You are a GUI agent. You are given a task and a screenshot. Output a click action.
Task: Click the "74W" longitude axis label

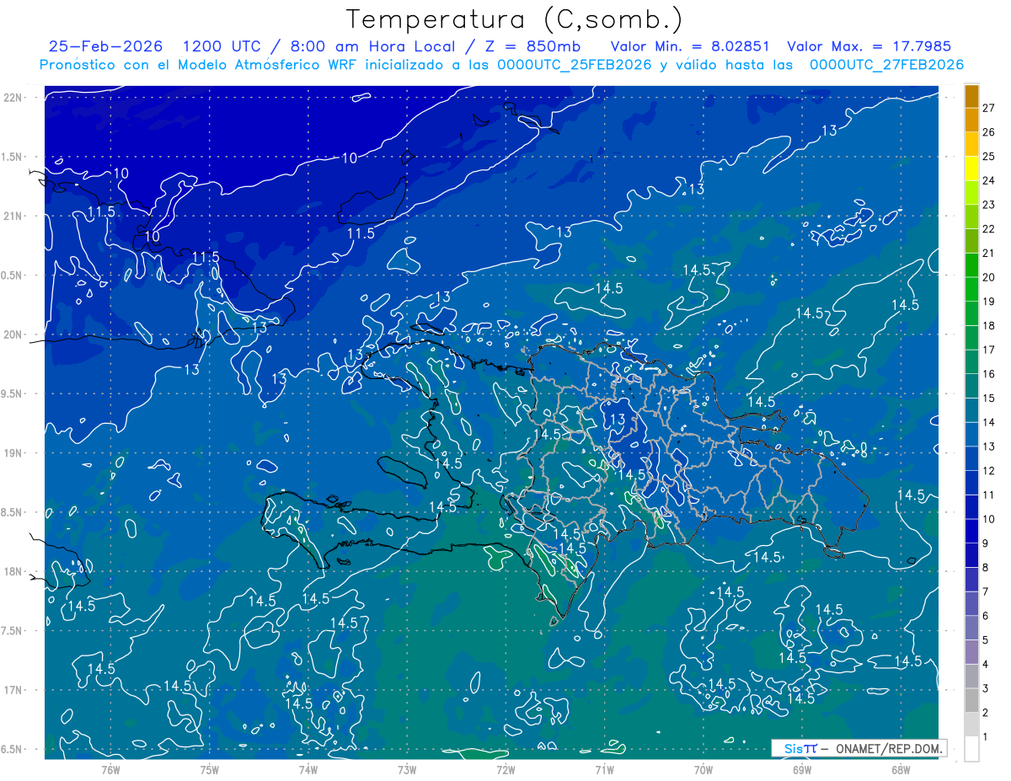click(308, 769)
